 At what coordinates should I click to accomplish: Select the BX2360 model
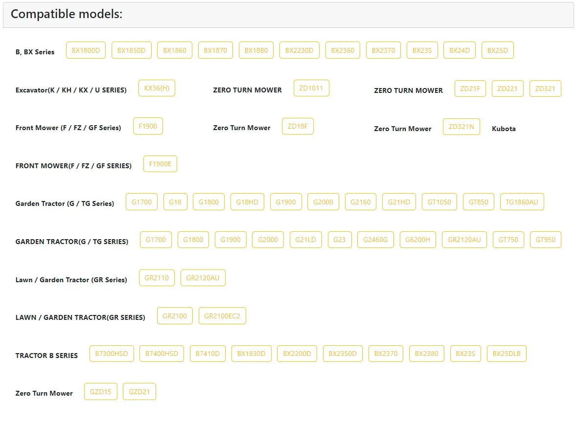pos(343,50)
